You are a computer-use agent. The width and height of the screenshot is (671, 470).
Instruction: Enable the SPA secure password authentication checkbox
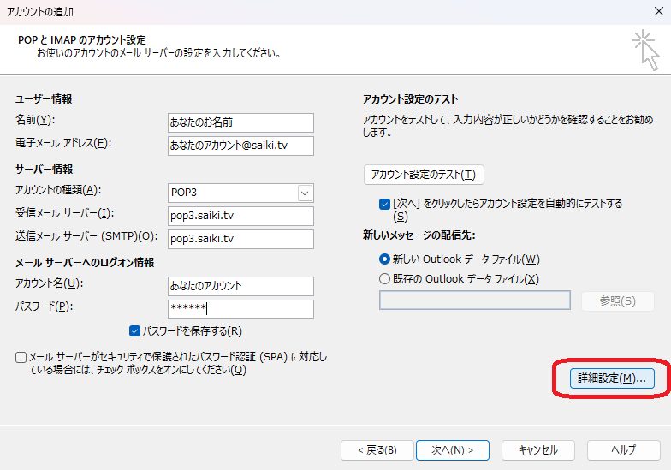pos(21,357)
